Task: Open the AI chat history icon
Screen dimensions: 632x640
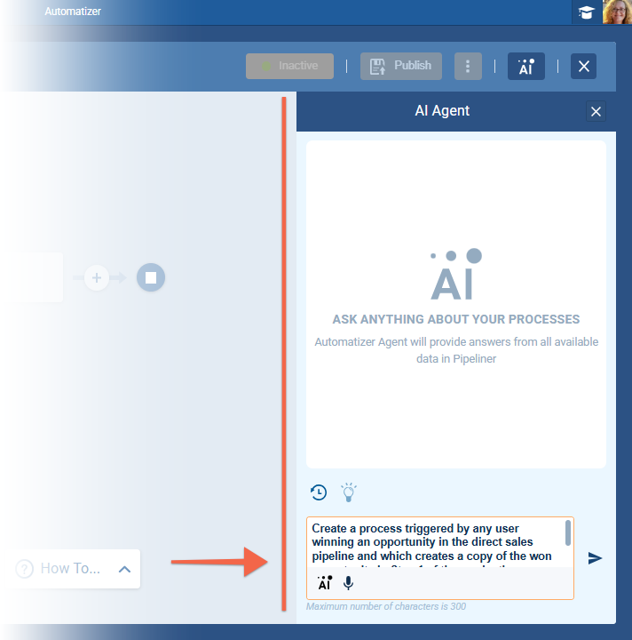Action: (x=319, y=492)
